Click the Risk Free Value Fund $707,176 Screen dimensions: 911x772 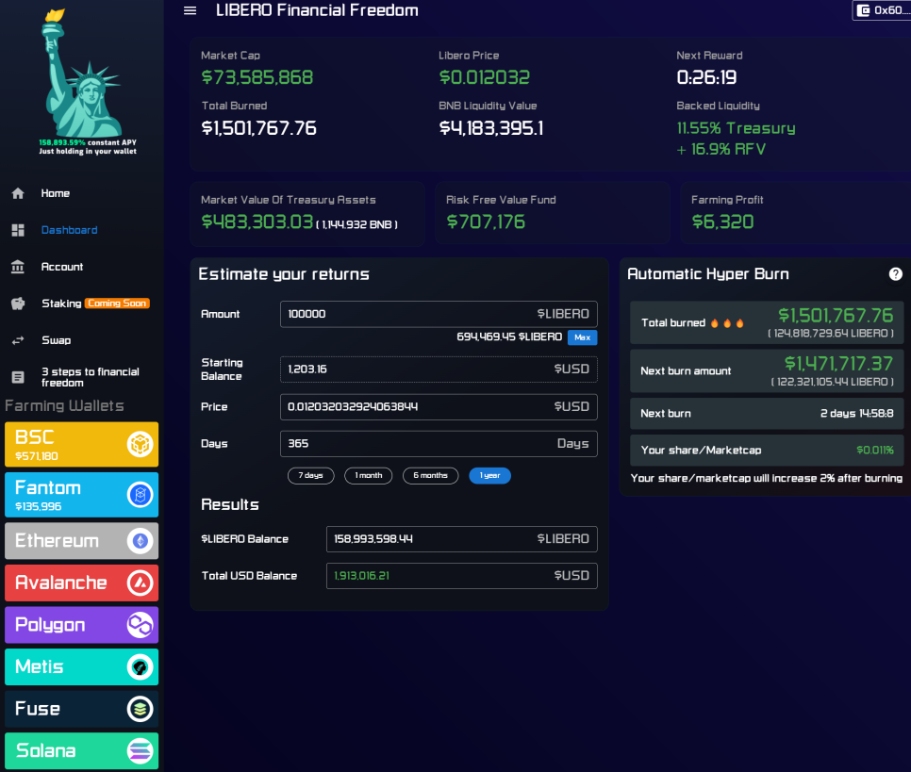point(486,222)
